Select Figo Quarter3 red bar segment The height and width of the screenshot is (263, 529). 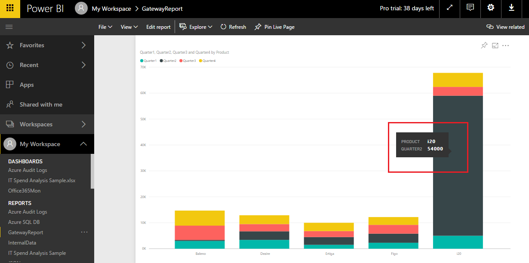pos(393,229)
